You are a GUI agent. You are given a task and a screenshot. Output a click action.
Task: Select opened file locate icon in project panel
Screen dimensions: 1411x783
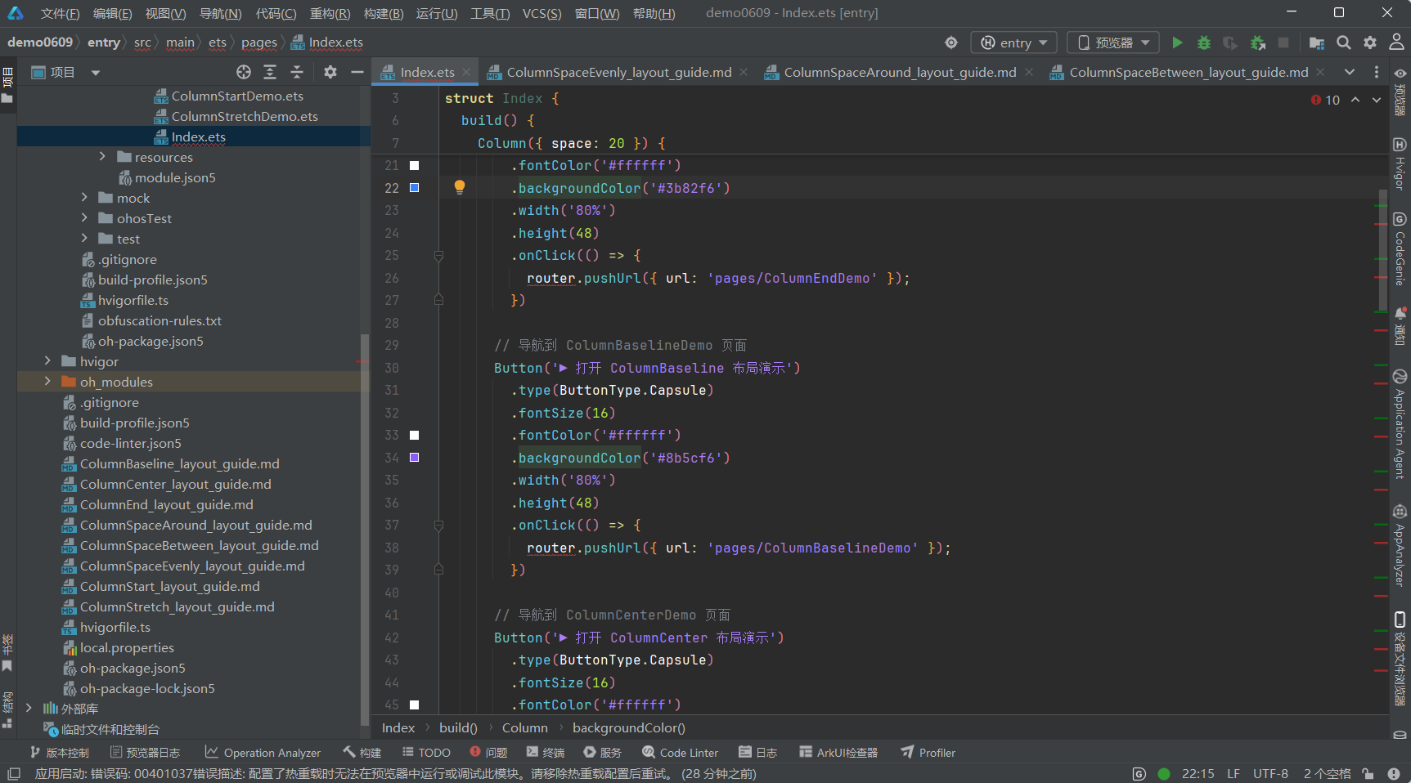coord(244,72)
